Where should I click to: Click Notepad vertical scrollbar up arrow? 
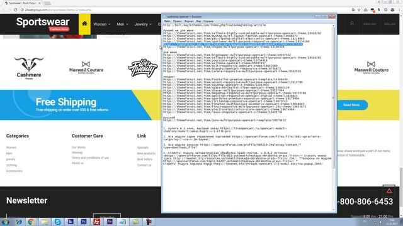[334, 26]
